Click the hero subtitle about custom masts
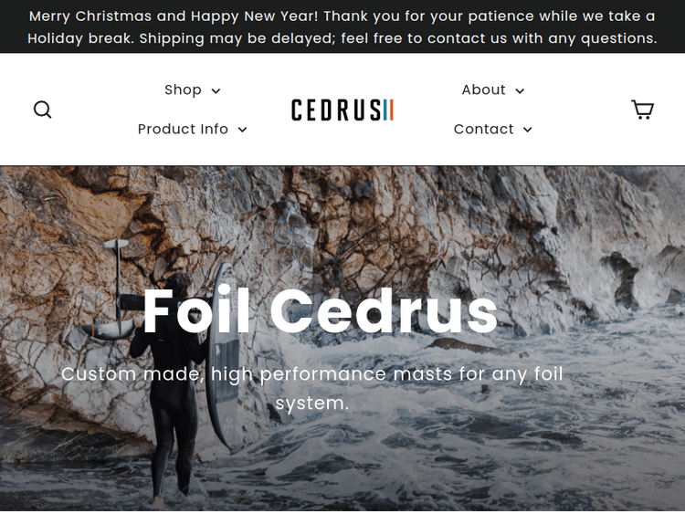This screenshot has height=514, width=685. pyautogui.click(x=312, y=388)
